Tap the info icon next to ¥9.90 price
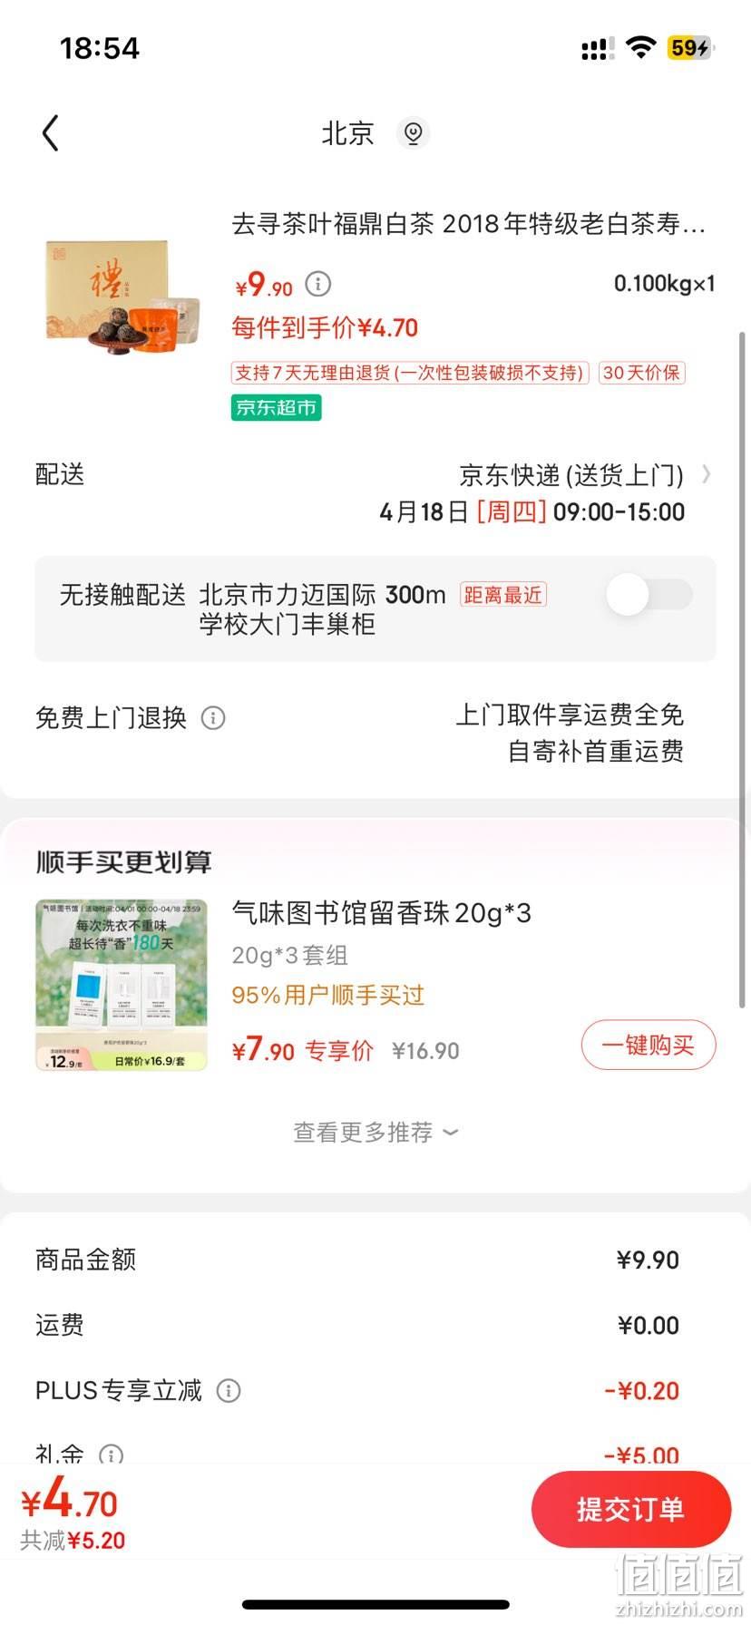 pyautogui.click(x=317, y=284)
